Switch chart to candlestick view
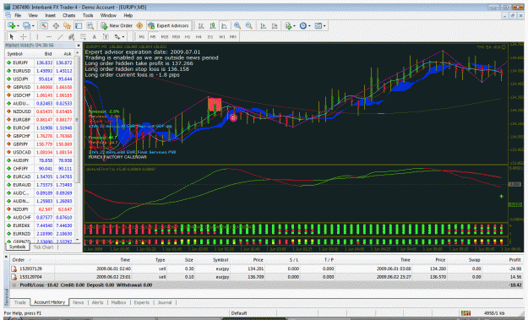This screenshot has width=528, height=320. (213, 25)
